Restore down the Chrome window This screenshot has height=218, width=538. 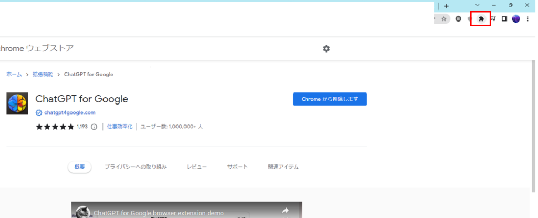click(511, 5)
